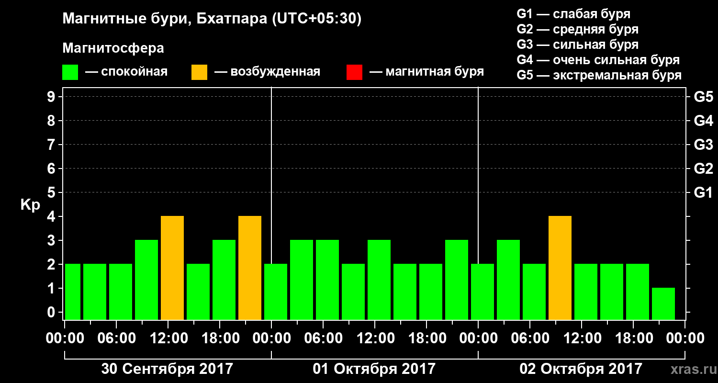Viewport: 718px width, 383px height.
Task: Click the '— возбужденная' legend label
Action: click(267, 72)
